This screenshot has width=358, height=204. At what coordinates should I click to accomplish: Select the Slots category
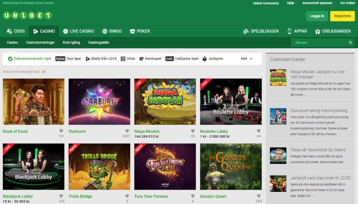click(128, 58)
